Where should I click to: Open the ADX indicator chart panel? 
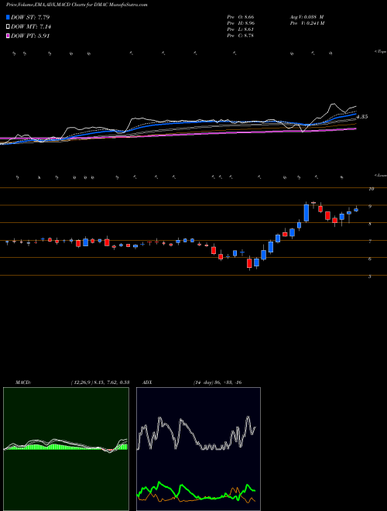point(198,449)
